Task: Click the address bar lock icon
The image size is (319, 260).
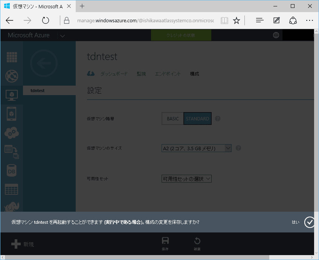Action: coord(67,20)
